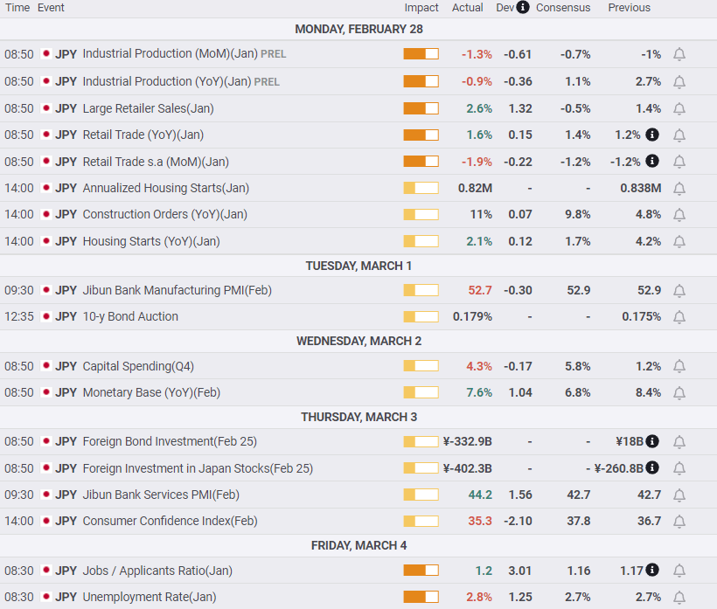
Task: Open Jibun Bank Services PMI(Feb) event link
Action: 161,495
